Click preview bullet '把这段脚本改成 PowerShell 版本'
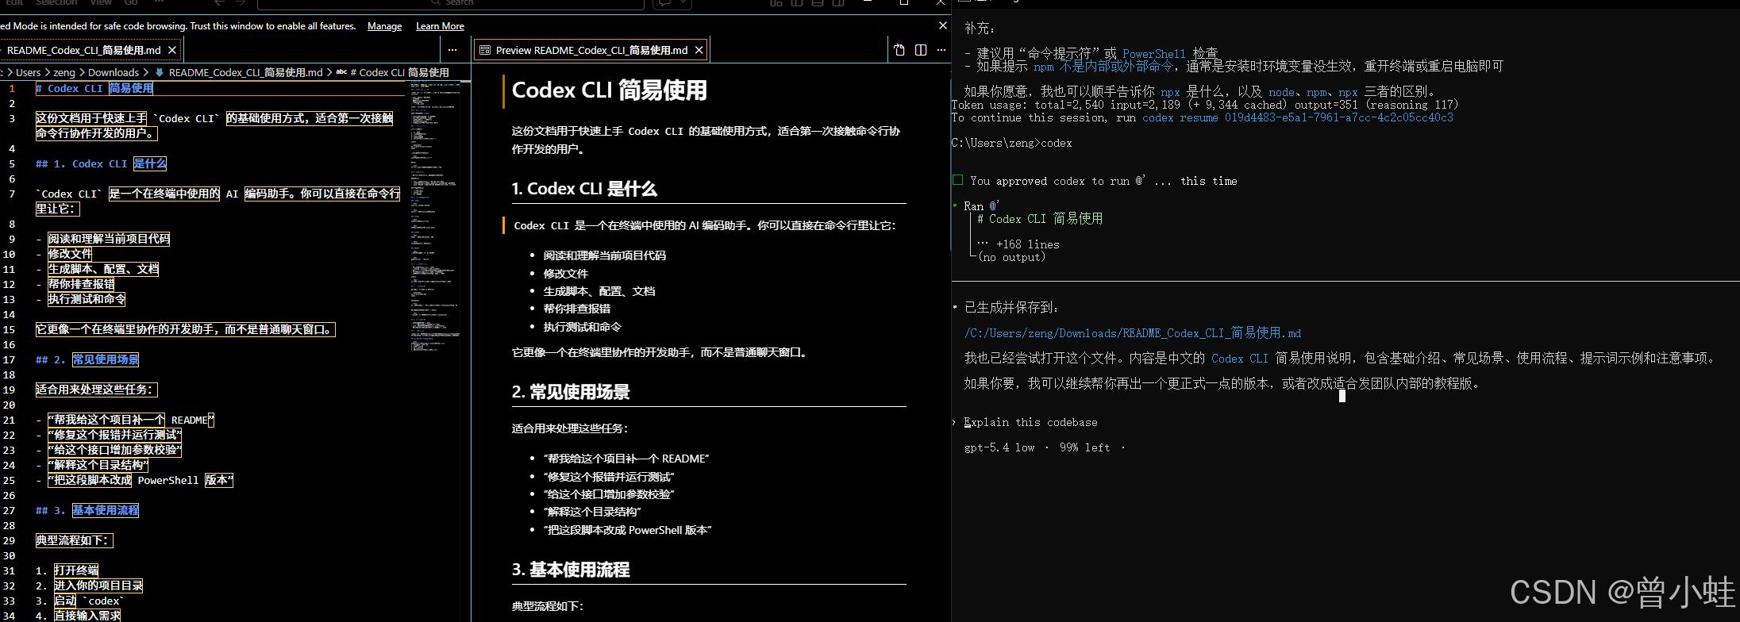The height and width of the screenshot is (622, 1740). tap(628, 530)
